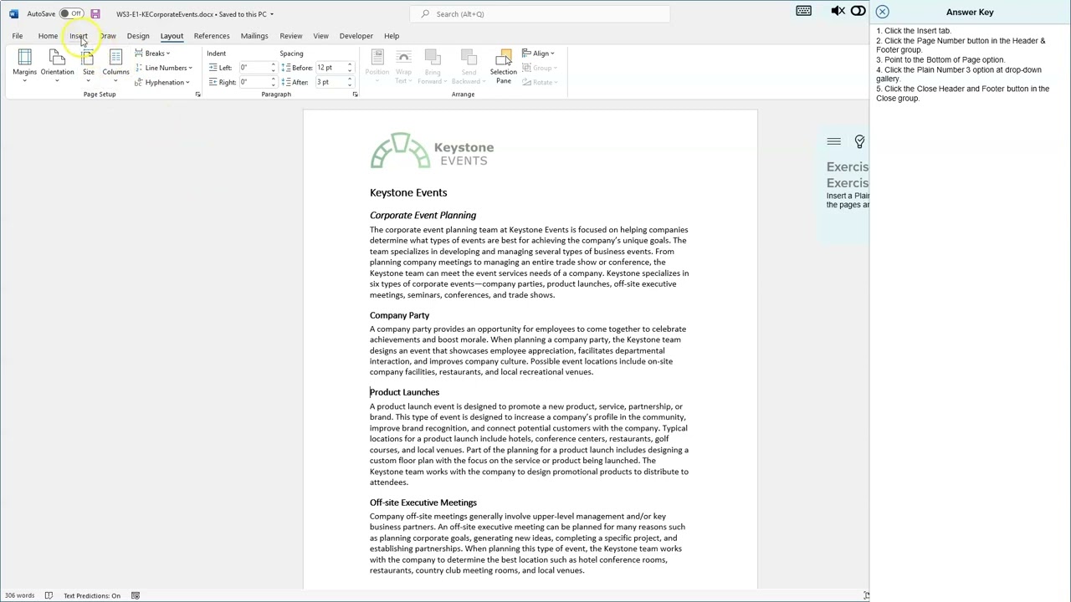The width and height of the screenshot is (1071, 602).
Task: Increase the Left indent stepper
Action: pos(273,65)
